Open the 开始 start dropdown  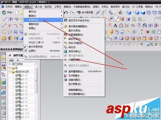[x=8, y=12]
